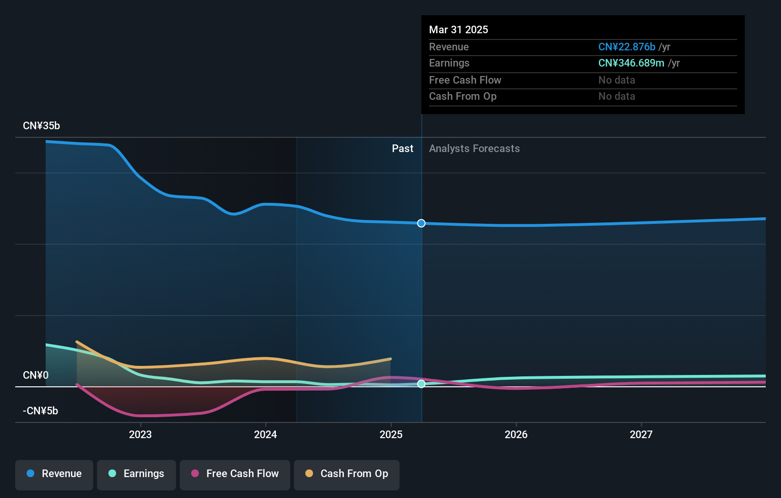The height and width of the screenshot is (498, 781).
Task: Select the Revenue data point marker on the chart
Action: (x=421, y=223)
